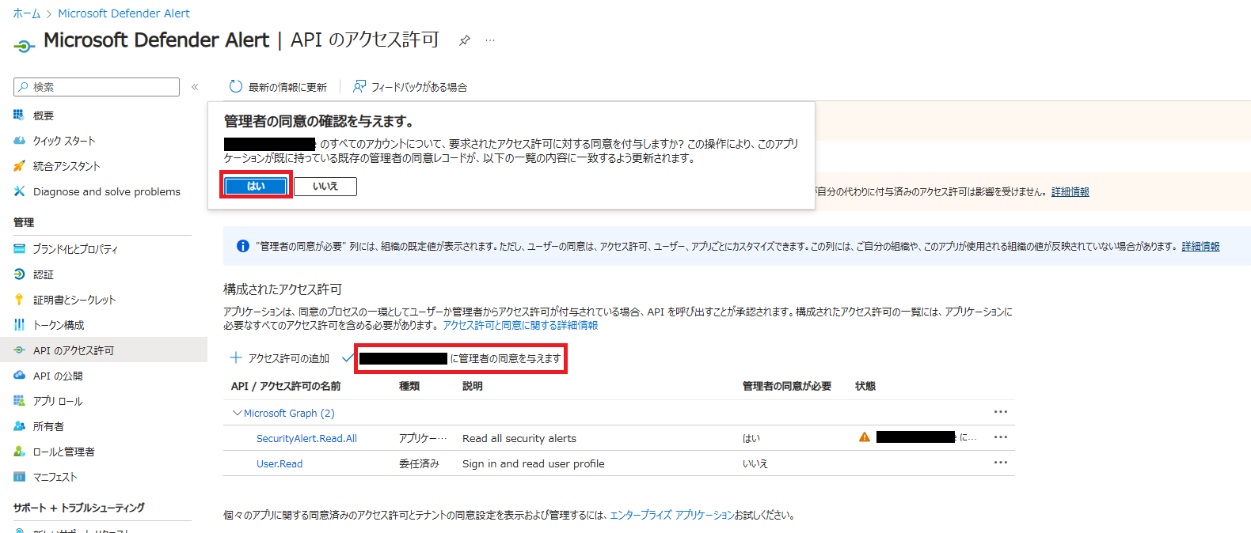
Task: Collapse the Microsoft Graph (2) group chevron
Action: [x=237, y=413]
